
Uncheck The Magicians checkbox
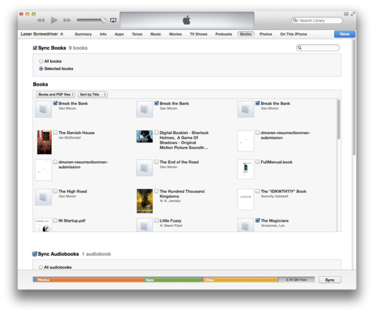coord(257,221)
